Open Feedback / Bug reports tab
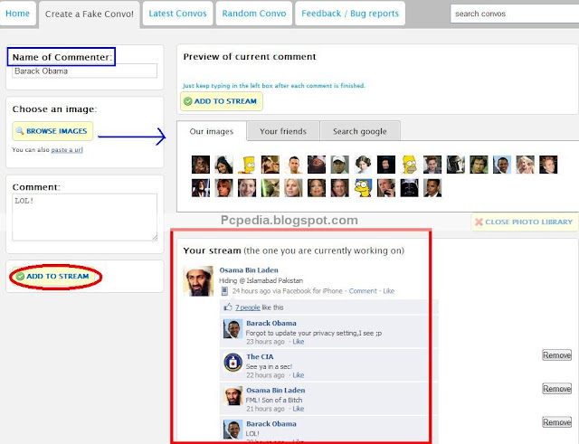579x444 pixels. (350, 14)
